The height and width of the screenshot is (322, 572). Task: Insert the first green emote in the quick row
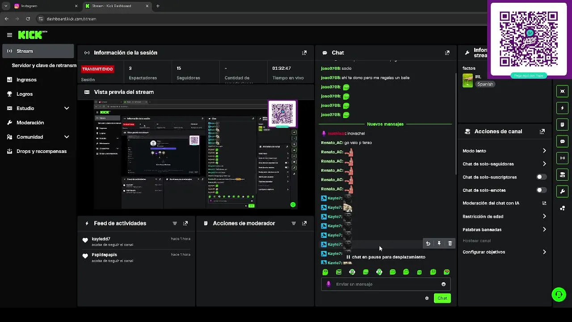(x=325, y=272)
